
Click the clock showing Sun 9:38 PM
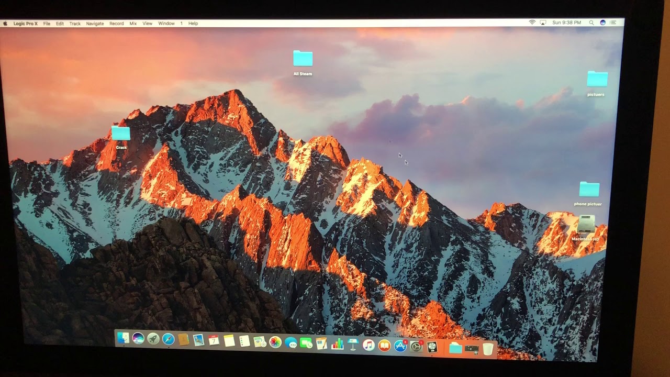(x=567, y=23)
